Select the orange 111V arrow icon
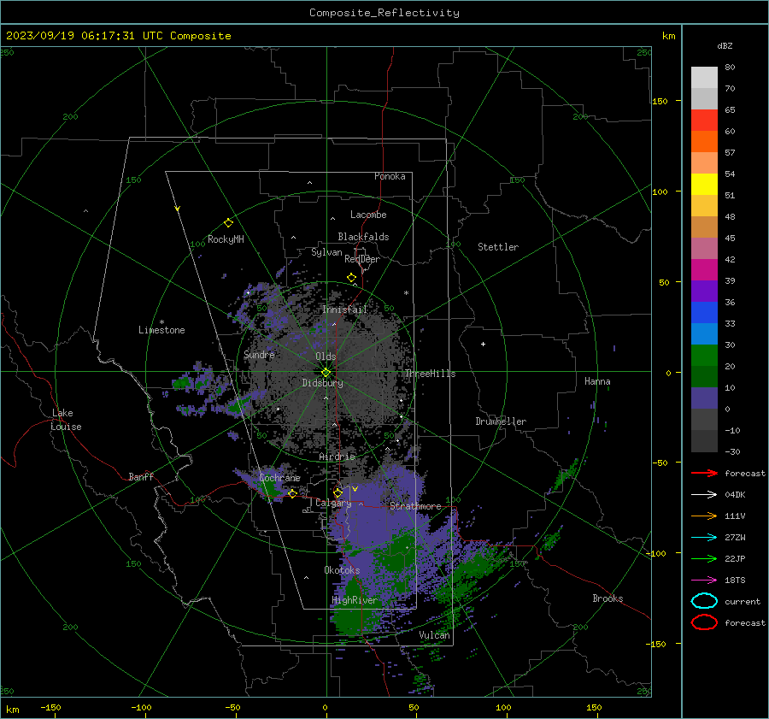769x719 pixels. (704, 516)
